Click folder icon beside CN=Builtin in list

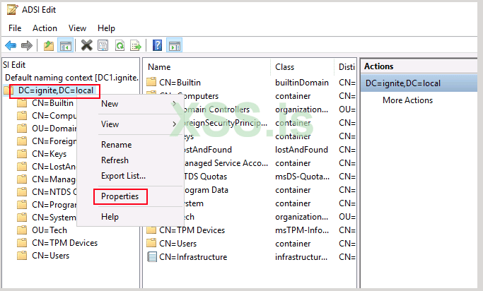(x=151, y=82)
